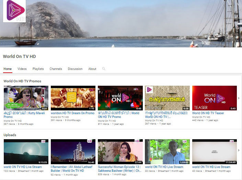The width and height of the screenshot is (242, 180).
Task: Open the World ON HD TV Promo title link
Action: coord(118,115)
